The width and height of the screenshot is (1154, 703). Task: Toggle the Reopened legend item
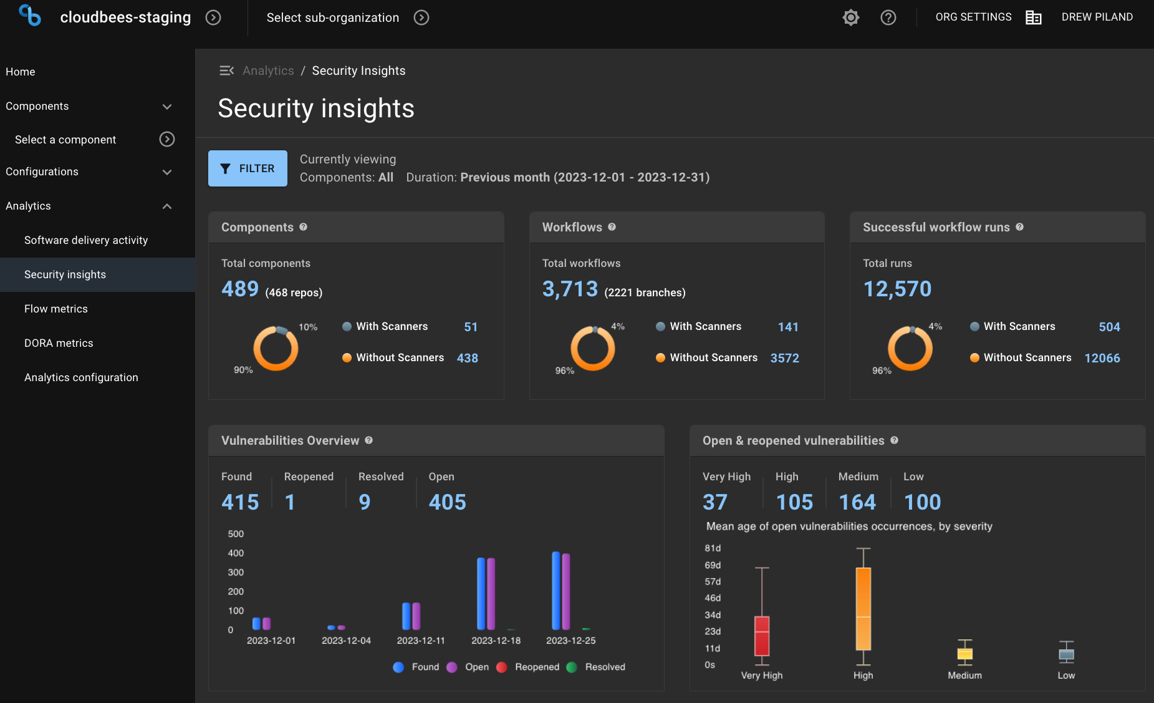527,667
